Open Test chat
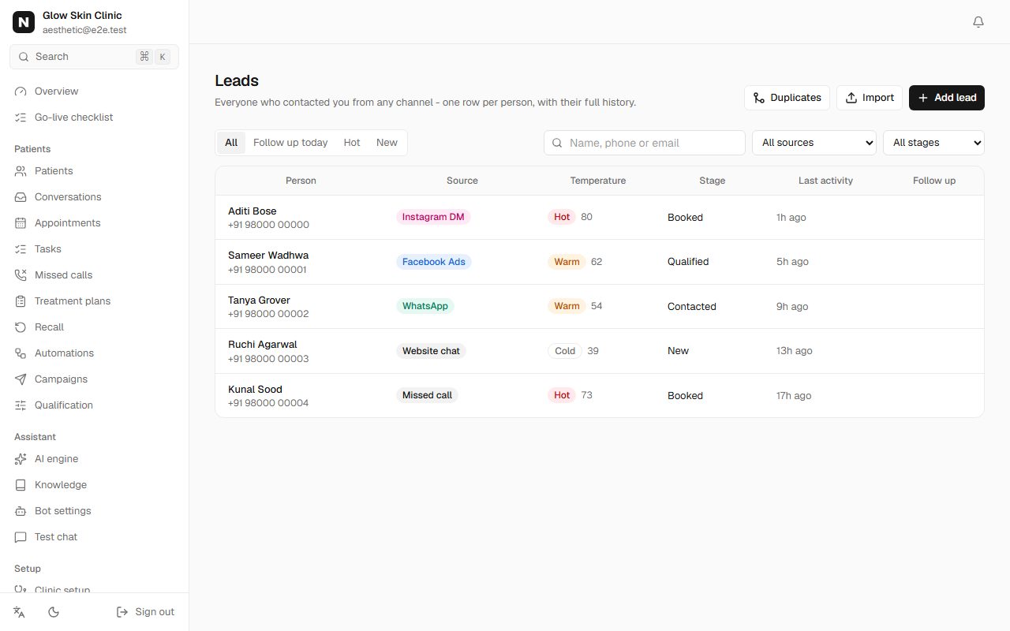The width and height of the screenshot is (1010, 631). (x=94, y=537)
